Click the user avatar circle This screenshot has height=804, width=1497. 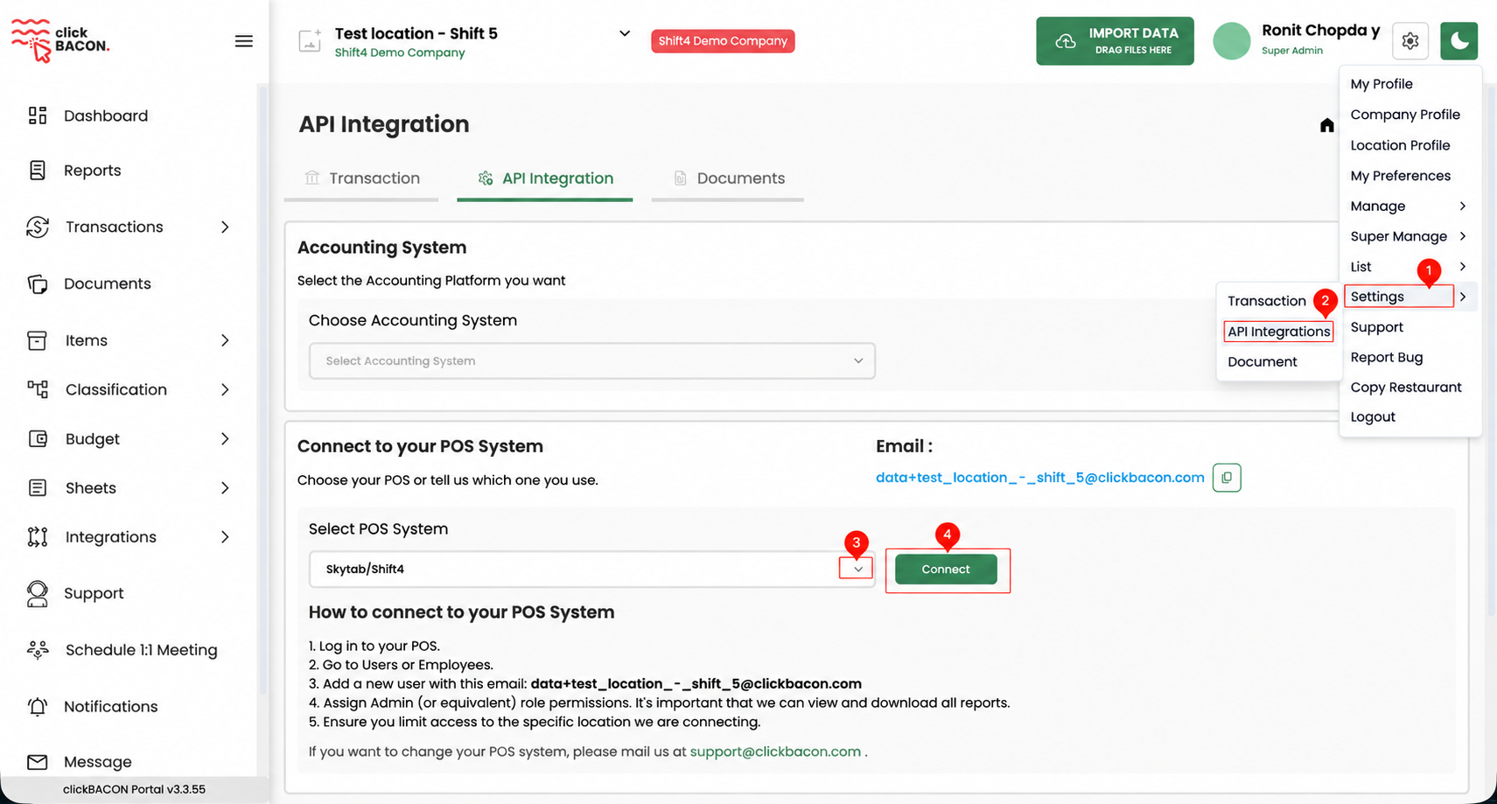(x=1232, y=41)
